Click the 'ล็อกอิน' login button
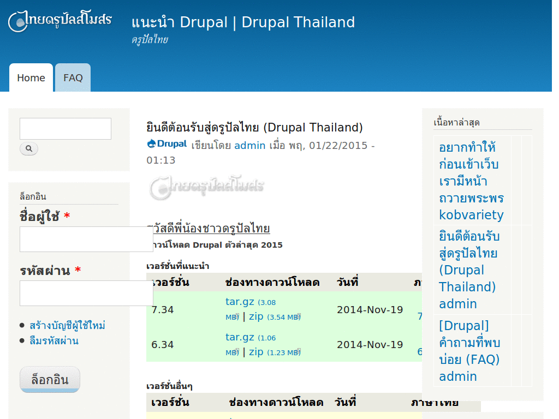 click(50, 380)
